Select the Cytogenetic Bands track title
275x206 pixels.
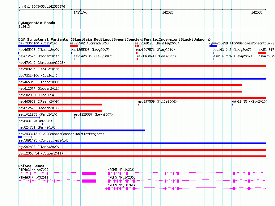37,23
